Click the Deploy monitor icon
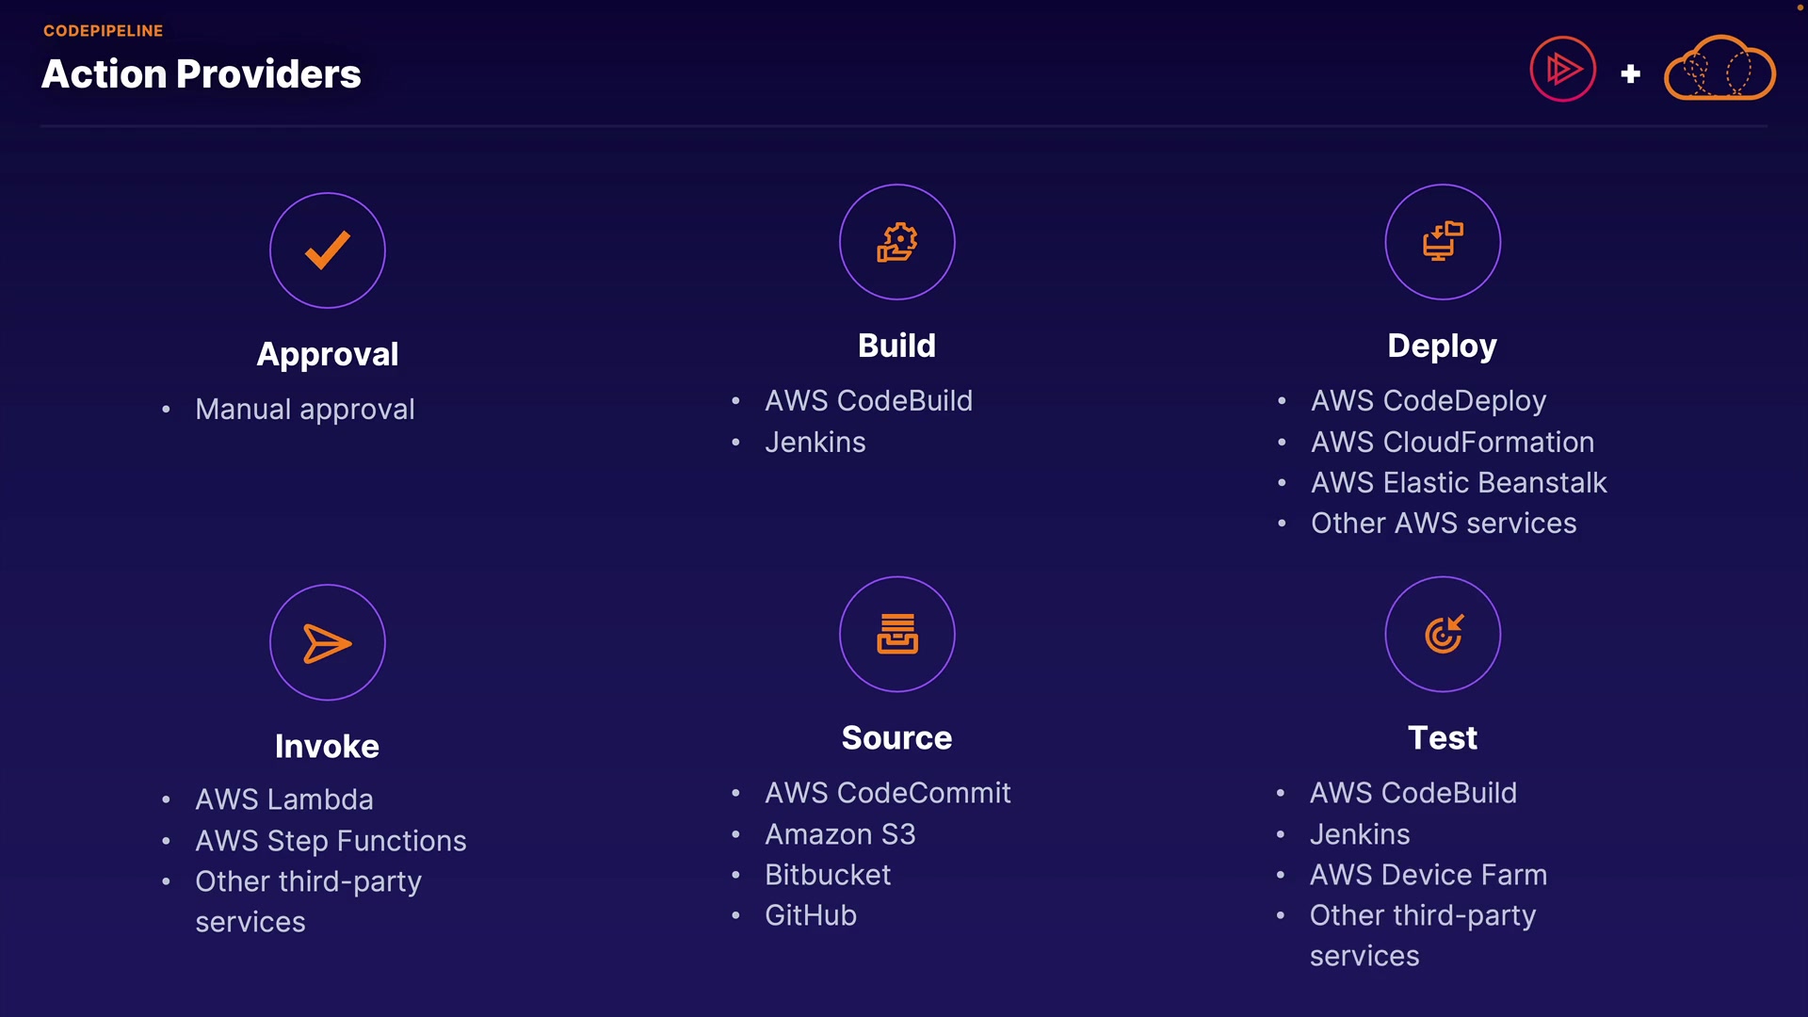The height and width of the screenshot is (1017, 1808). [1442, 242]
